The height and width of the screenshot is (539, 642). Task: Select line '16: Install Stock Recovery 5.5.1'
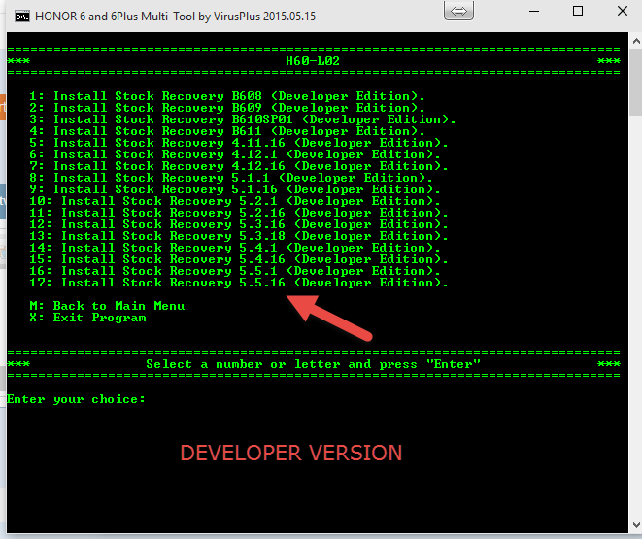235,271
